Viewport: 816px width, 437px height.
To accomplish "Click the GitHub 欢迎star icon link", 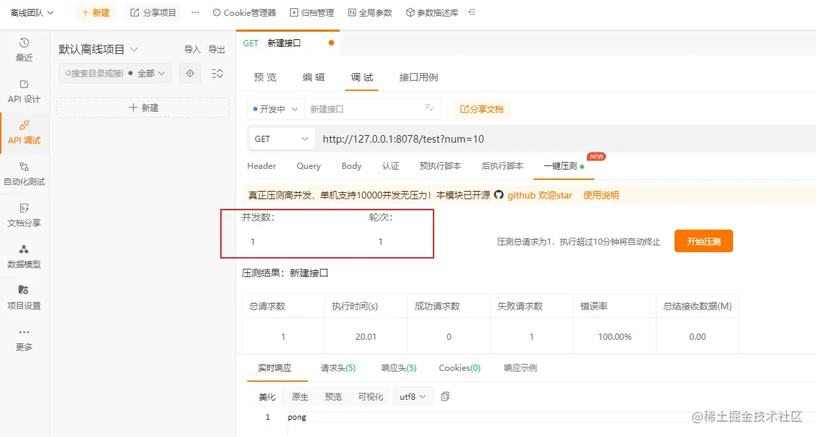I will [497, 195].
